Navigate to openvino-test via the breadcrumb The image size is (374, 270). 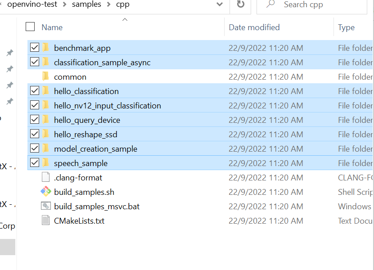[32, 5]
